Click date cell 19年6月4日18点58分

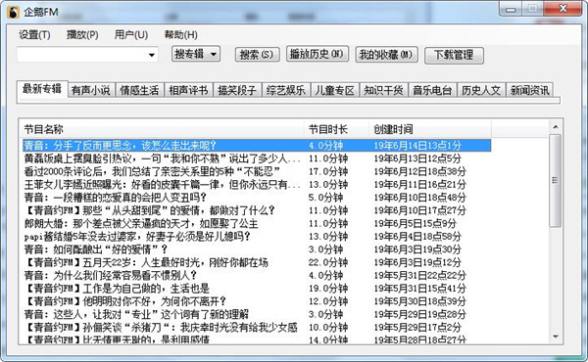(x=417, y=237)
